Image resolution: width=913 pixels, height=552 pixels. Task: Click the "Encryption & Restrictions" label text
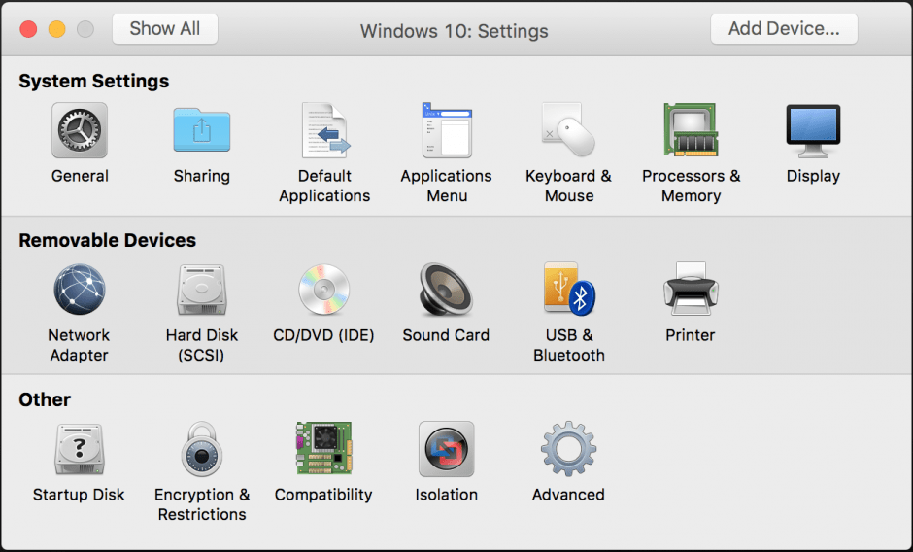point(202,504)
